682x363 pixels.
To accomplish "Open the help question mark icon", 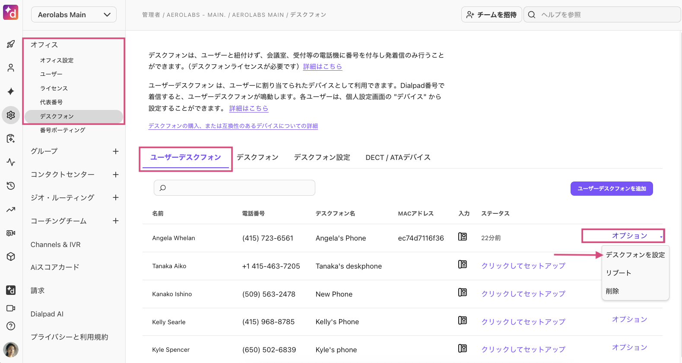I will [x=11, y=326].
